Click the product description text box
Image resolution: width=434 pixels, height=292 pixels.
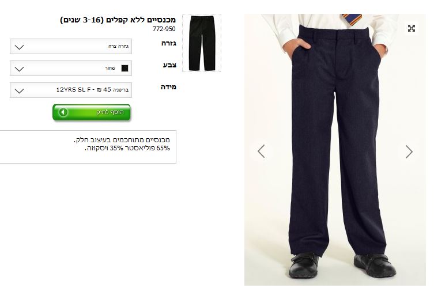click(x=88, y=147)
